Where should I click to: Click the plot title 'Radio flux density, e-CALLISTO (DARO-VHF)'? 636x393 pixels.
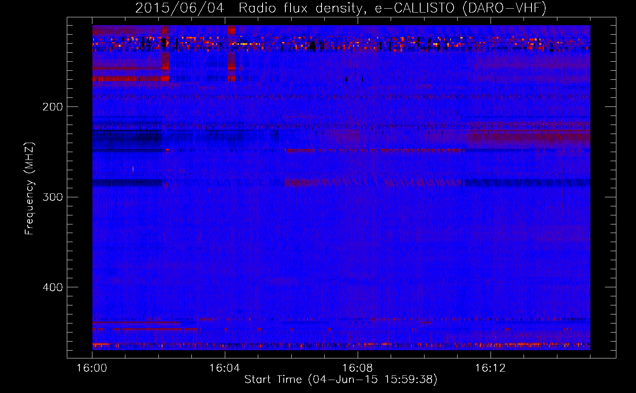click(393, 8)
